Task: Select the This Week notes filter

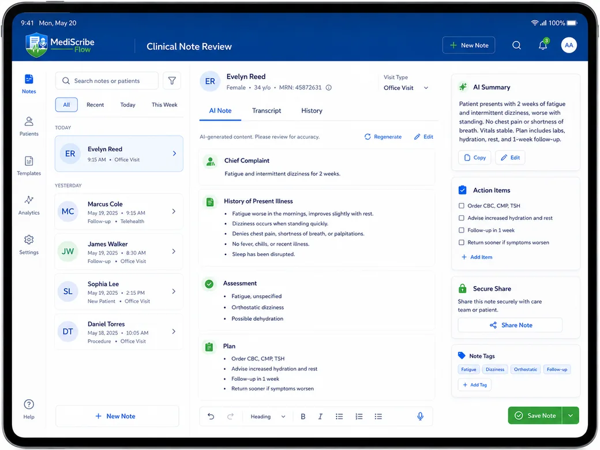Action: pyautogui.click(x=164, y=105)
